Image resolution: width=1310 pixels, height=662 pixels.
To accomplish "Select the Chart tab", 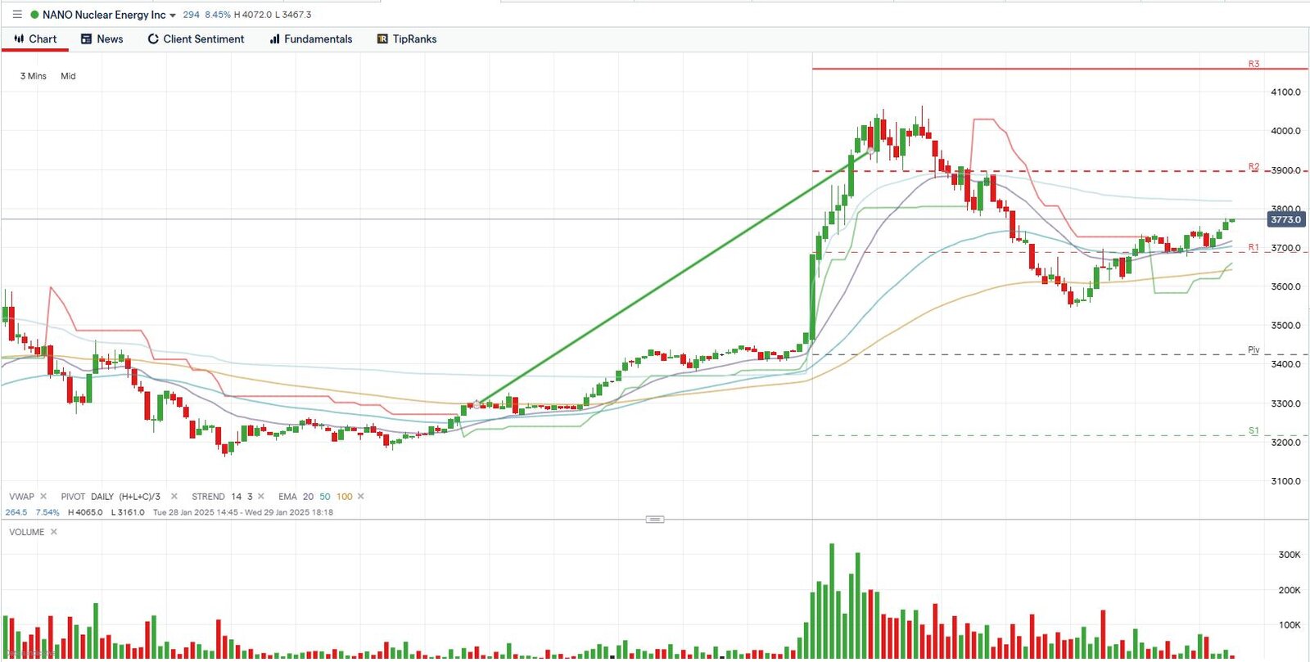I will (35, 39).
